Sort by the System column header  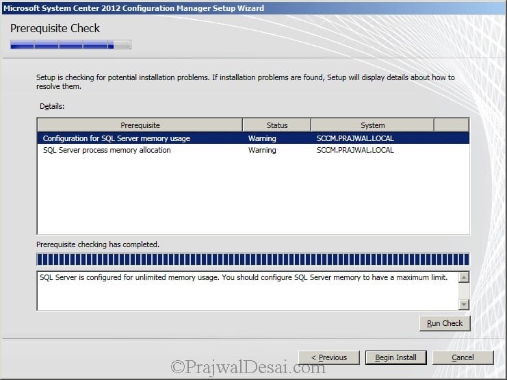pyautogui.click(x=372, y=125)
